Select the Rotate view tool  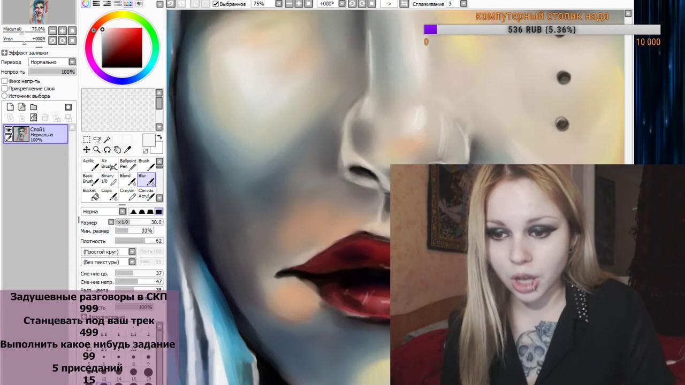(107, 150)
